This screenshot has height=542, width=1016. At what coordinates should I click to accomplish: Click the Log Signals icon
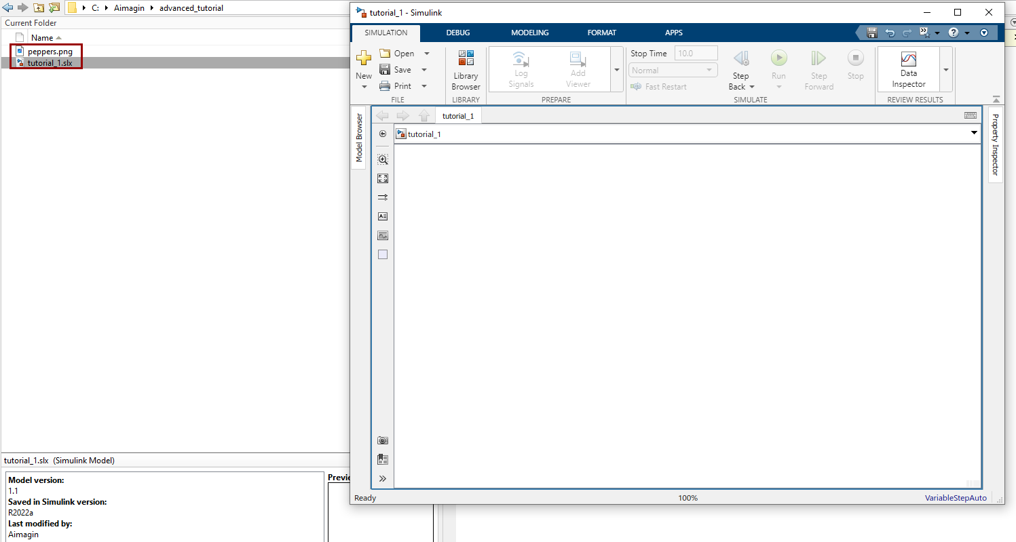[x=521, y=58]
